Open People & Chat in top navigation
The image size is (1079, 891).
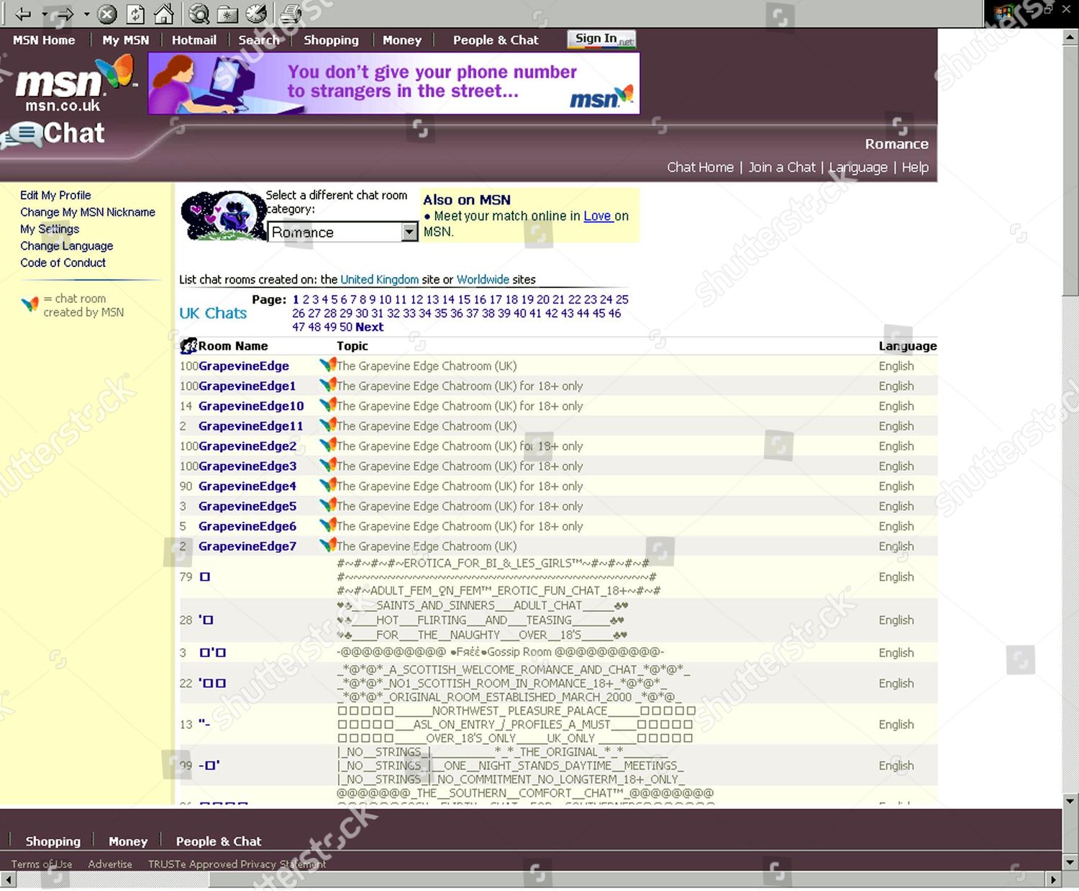pyautogui.click(x=496, y=40)
